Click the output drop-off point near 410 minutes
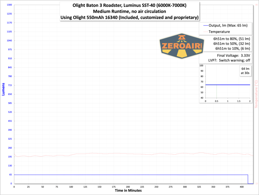The width and height of the screenshot is (259, 195). coord(248,179)
